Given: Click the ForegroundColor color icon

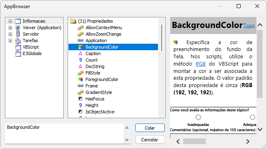Looking at the screenshot, I should click(x=81, y=79).
